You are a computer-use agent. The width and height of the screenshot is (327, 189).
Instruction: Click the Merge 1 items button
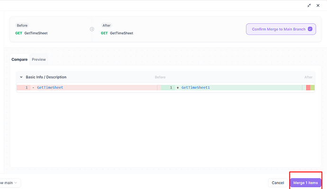[306, 183]
